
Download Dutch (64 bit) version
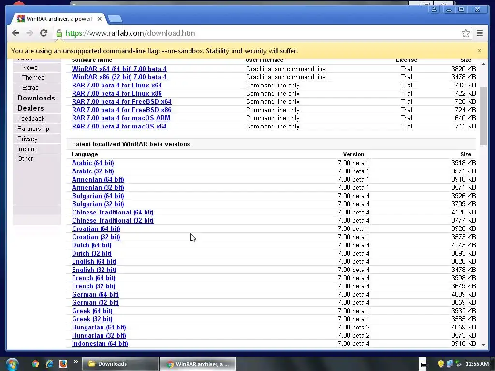pos(91,245)
